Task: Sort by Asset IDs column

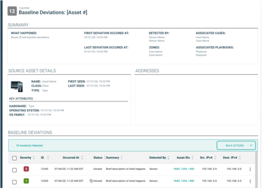Action: [x=192, y=157]
